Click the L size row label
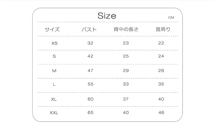Viewport: 213px width, 129px height. coord(54,84)
